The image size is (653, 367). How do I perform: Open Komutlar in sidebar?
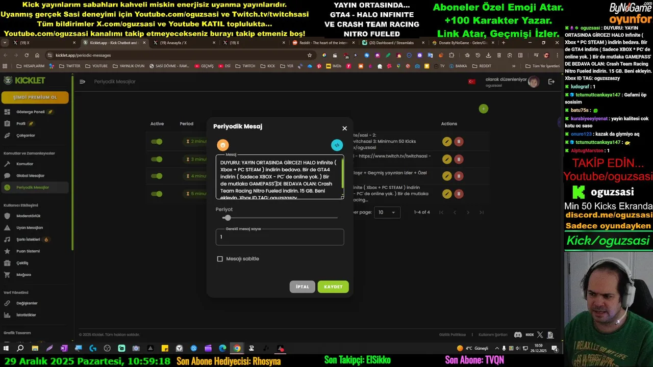pyautogui.click(x=35, y=164)
